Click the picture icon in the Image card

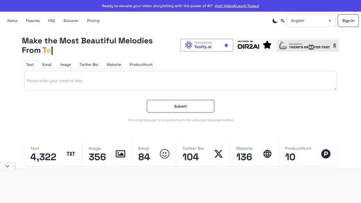pos(121,154)
